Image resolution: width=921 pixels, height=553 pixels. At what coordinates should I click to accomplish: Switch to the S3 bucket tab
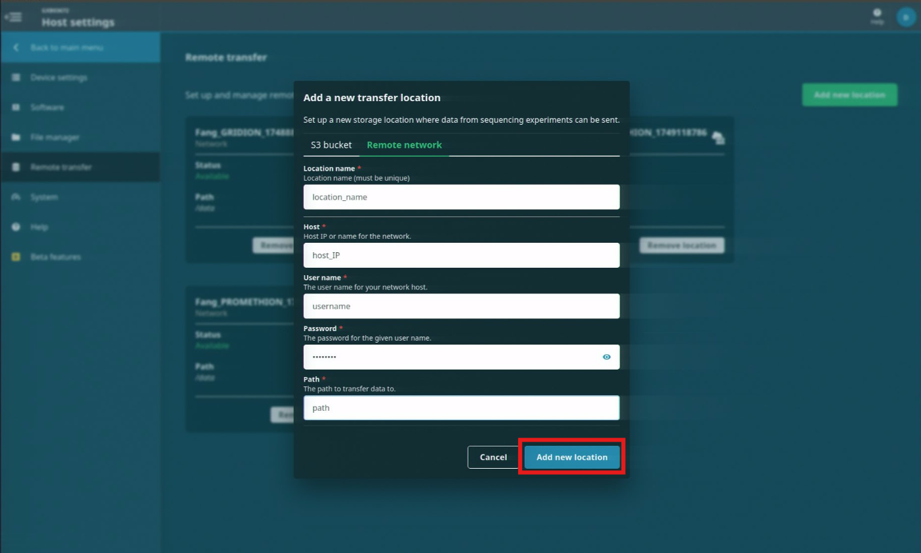pyautogui.click(x=331, y=145)
